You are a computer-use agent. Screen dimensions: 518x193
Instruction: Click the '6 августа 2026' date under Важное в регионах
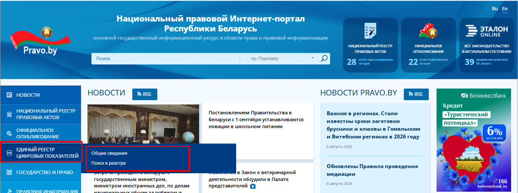[x=340, y=147]
